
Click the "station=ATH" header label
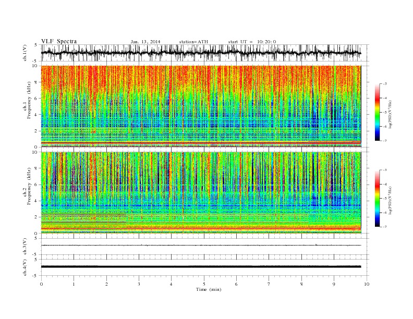tap(193, 42)
